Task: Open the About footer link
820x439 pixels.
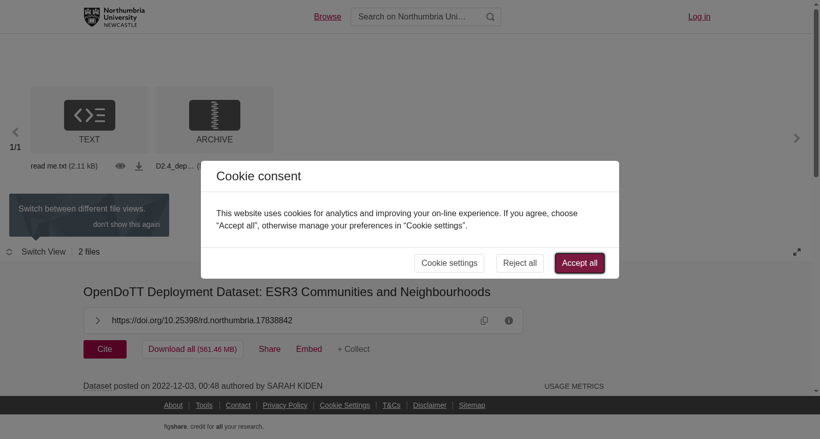Action: coord(173,405)
